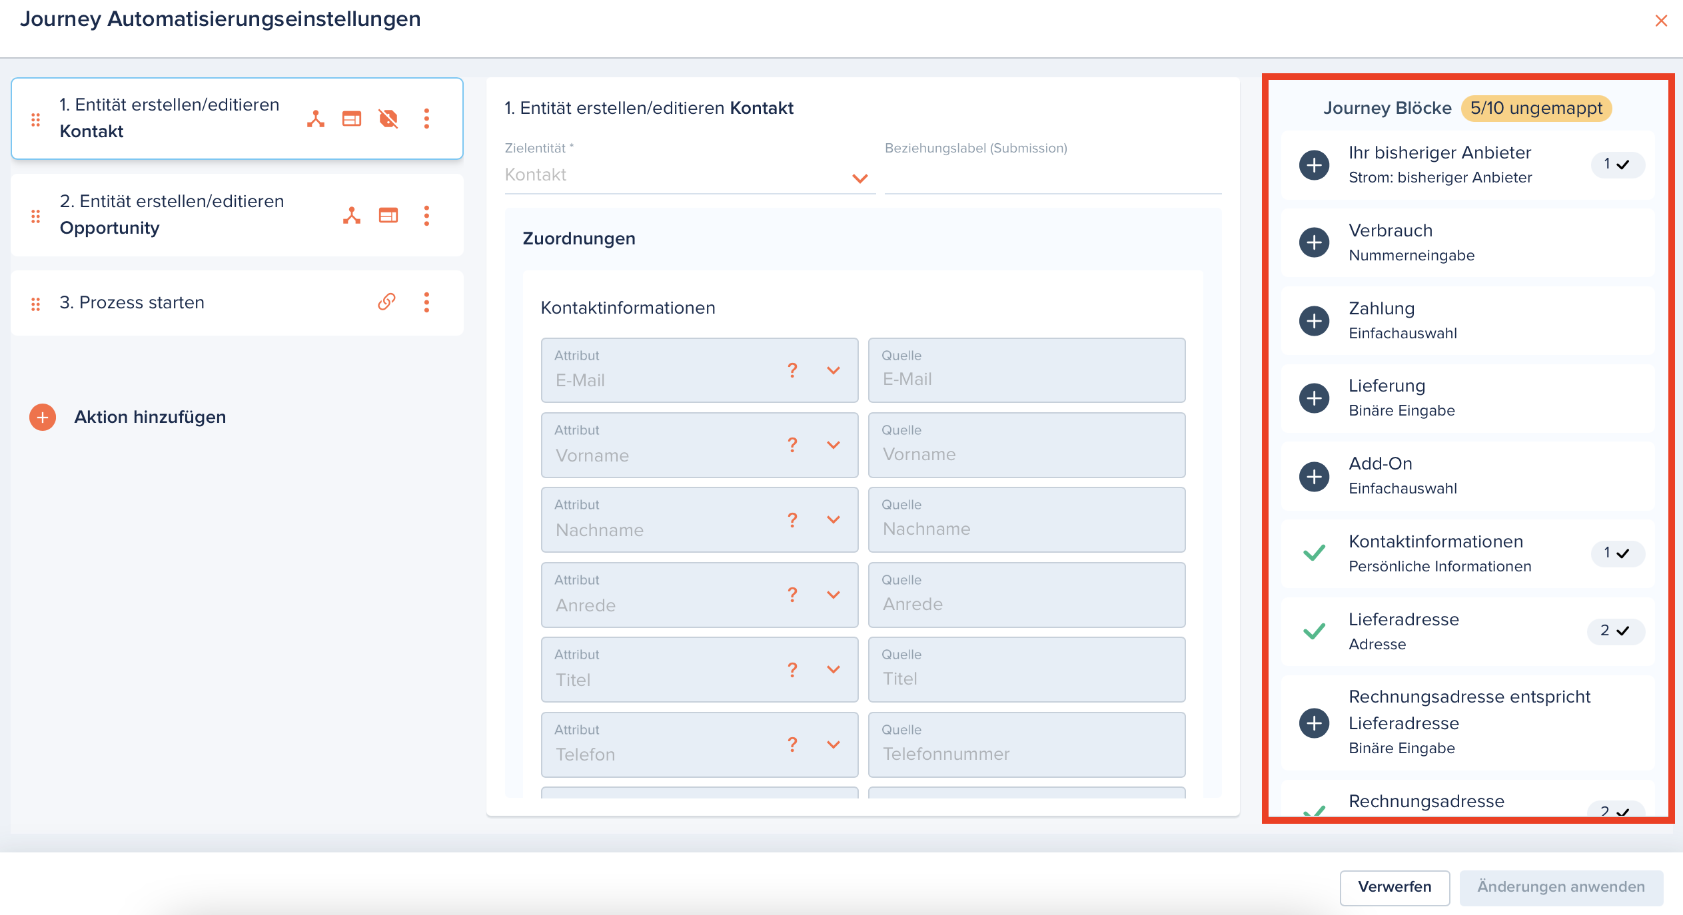Expand the Telefon attribute dropdown
Viewport: 1683px width, 915px height.
834,745
